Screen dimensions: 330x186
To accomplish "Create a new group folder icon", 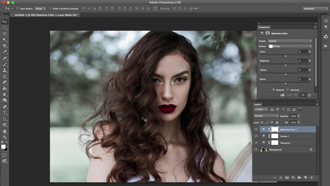I will coord(299,178).
